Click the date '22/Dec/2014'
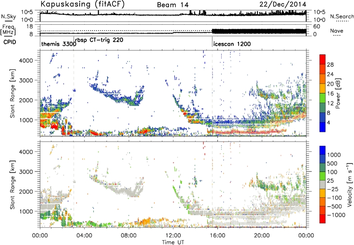Image resolution: width=354 pixels, height=245 pixels. point(283,4)
